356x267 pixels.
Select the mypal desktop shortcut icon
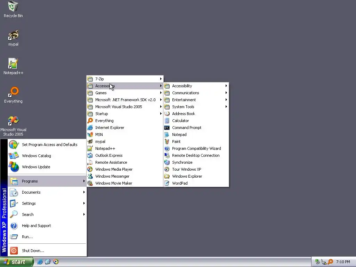point(13,38)
